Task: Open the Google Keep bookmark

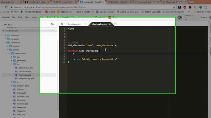Action: (64, 12)
